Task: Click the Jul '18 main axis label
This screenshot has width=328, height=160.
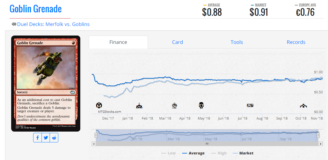Action: 242,118
